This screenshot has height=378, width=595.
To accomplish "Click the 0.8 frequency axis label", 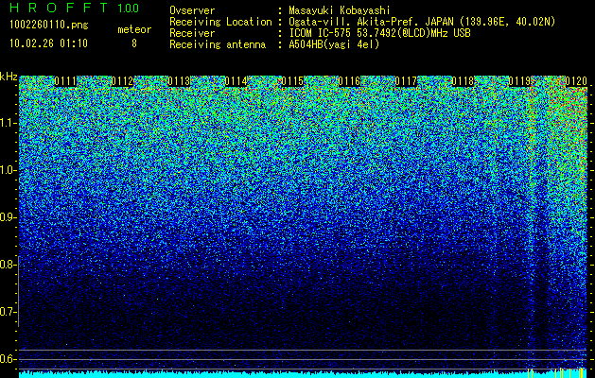I will [x=8, y=265].
